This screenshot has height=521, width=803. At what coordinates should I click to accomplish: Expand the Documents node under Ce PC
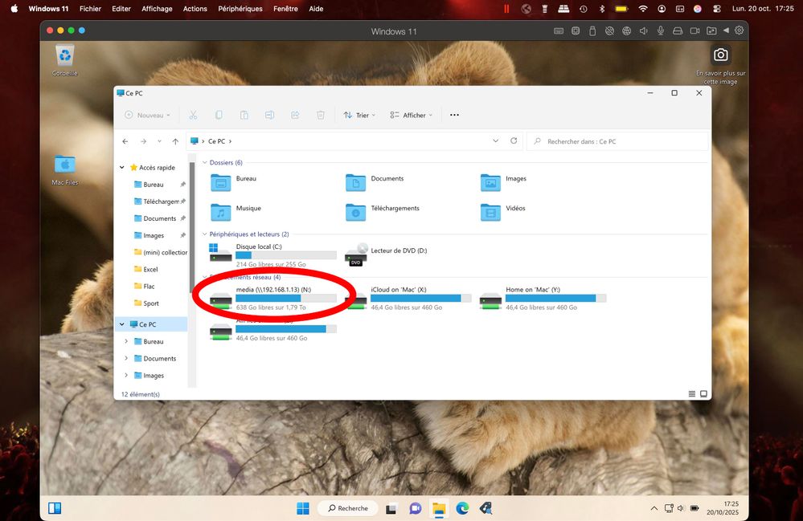[126, 359]
